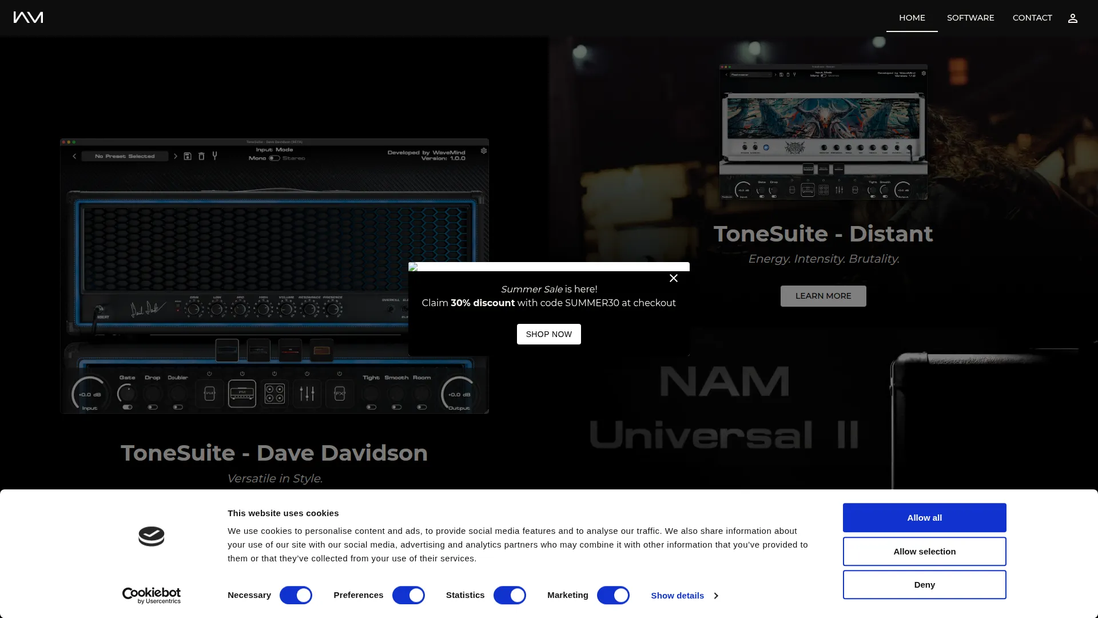Image resolution: width=1098 pixels, height=618 pixels.
Task: Click the ToneSuite - Dave Davidson heading
Action: (274, 453)
